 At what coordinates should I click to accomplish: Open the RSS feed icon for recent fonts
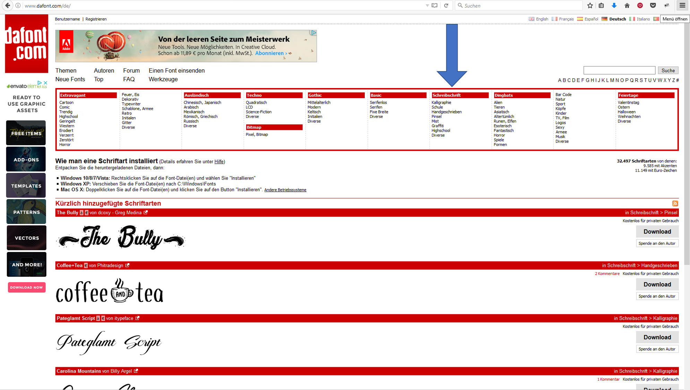675,203
